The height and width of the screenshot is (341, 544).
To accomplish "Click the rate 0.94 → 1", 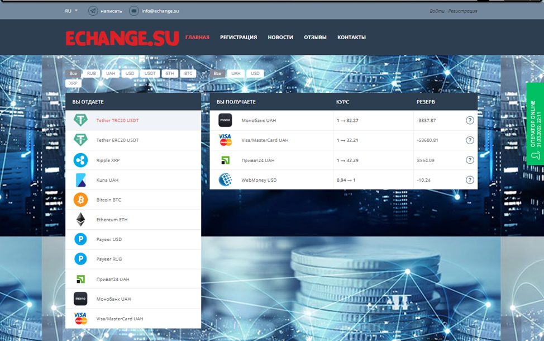I will point(346,180).
